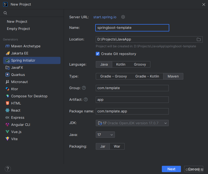Open the Java version dropdown
This screenshot has height=174, width=208.
[105, 135]
